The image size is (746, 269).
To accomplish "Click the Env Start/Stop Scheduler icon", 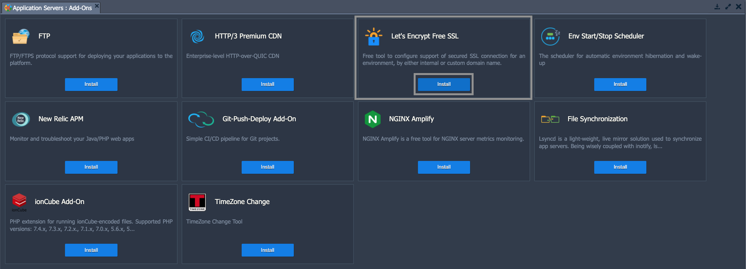I will tap(550, 37).
